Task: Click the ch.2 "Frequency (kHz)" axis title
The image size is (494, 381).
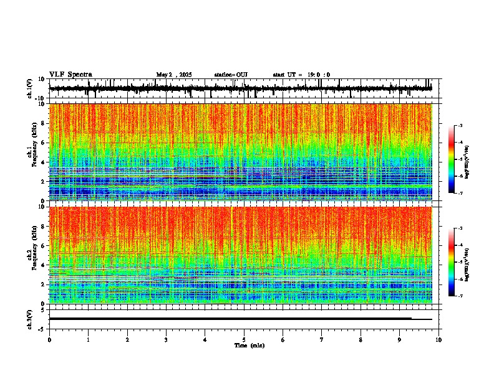Action: (x=35, y=248)
